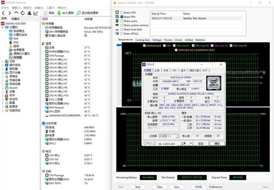274x190 pixels.
Task: Enable the Stress GPU(s) checkbox
Action: pos(122,34)
